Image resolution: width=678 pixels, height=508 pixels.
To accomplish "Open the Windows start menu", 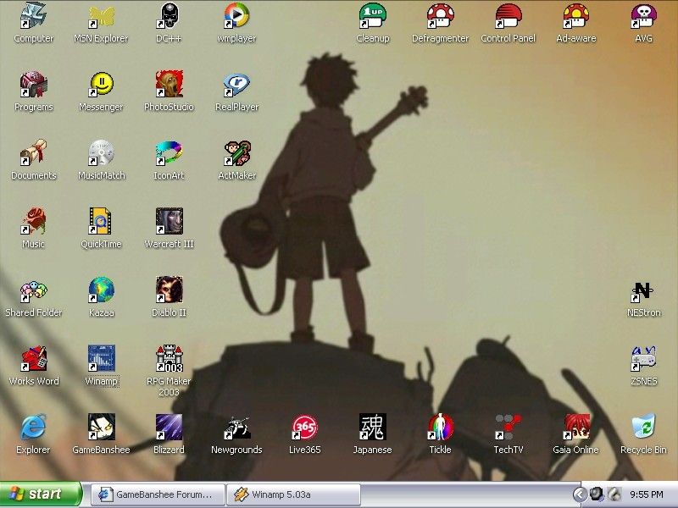I will 41,494.
